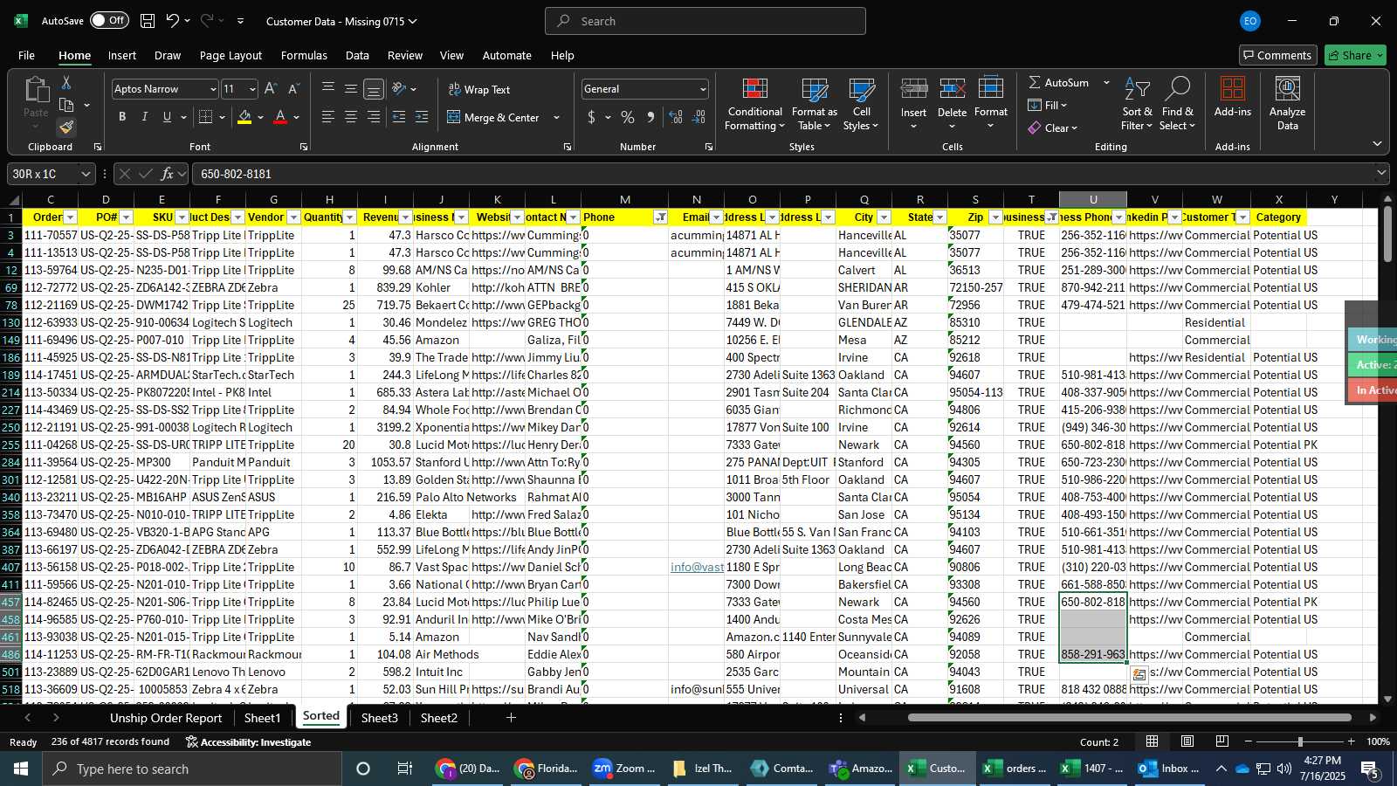1397x786 pixels.
Task: Activate the Format Painter brush
Action: point(66,128)
